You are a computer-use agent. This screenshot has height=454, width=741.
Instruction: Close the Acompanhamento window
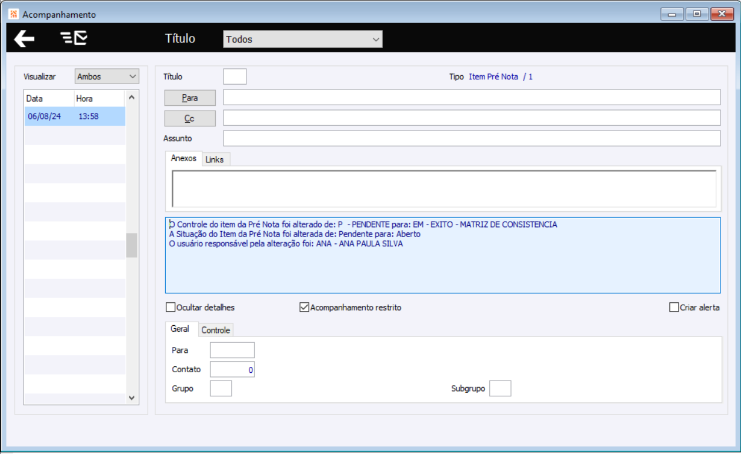pos(722,14)
